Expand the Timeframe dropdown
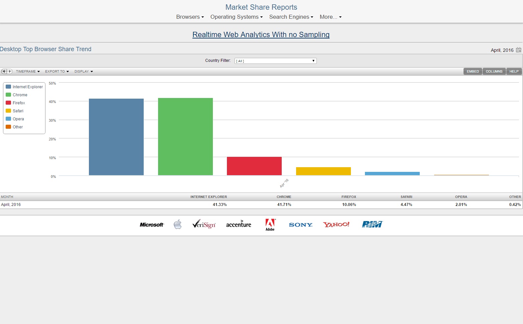The image size is (523, 324). [x=28, y=72]
